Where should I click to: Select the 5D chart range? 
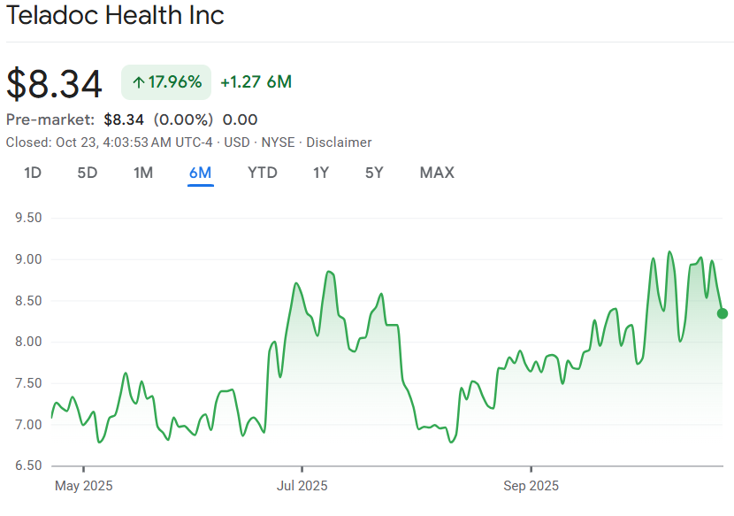[x=88, y=173]
